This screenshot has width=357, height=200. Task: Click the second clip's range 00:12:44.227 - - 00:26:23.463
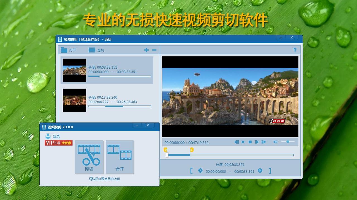tap(113, 102)
